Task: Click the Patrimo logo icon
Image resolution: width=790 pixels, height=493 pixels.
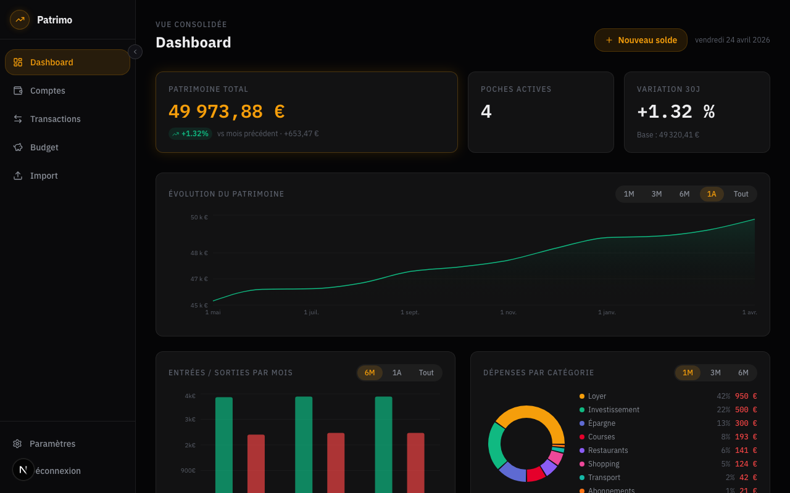Action: pyautogui.click(x=20, y=20)
